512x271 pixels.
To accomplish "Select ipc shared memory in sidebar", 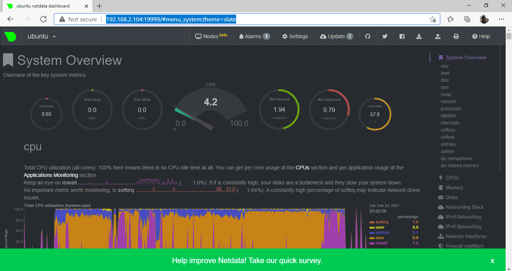I will tap(460, 166).
